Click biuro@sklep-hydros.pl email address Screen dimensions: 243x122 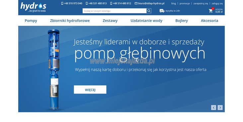151,3
